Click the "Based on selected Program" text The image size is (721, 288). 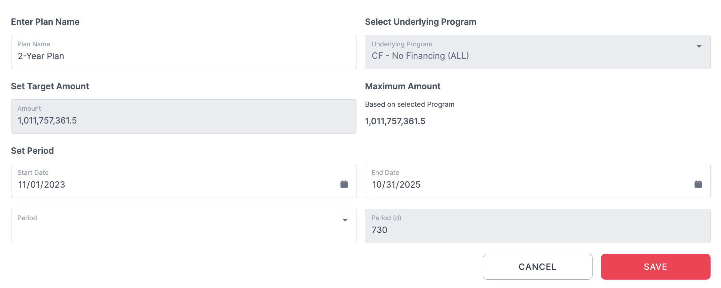pos(410,104)
